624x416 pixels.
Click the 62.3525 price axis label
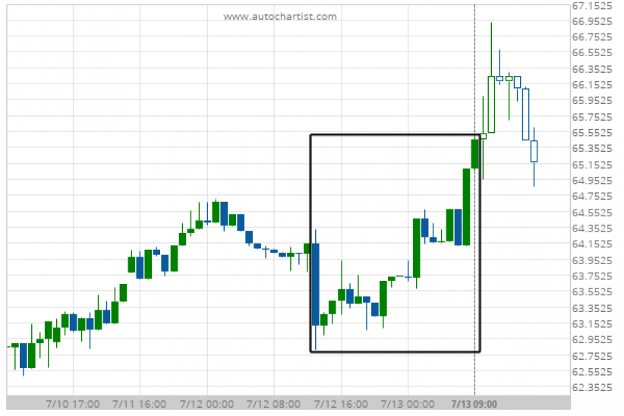point(592,387)
